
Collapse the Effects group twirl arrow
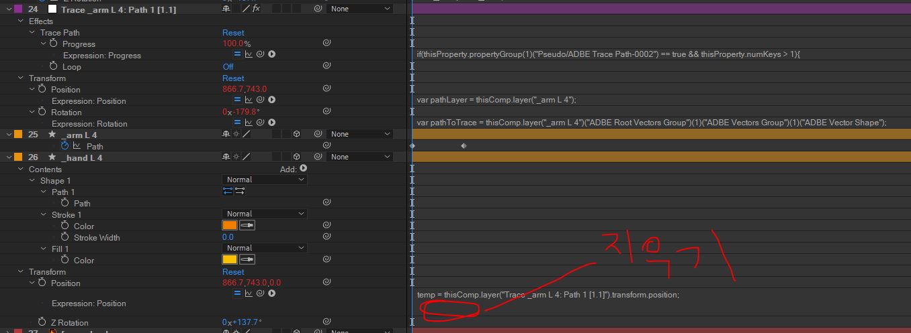(x=21, y=21)
